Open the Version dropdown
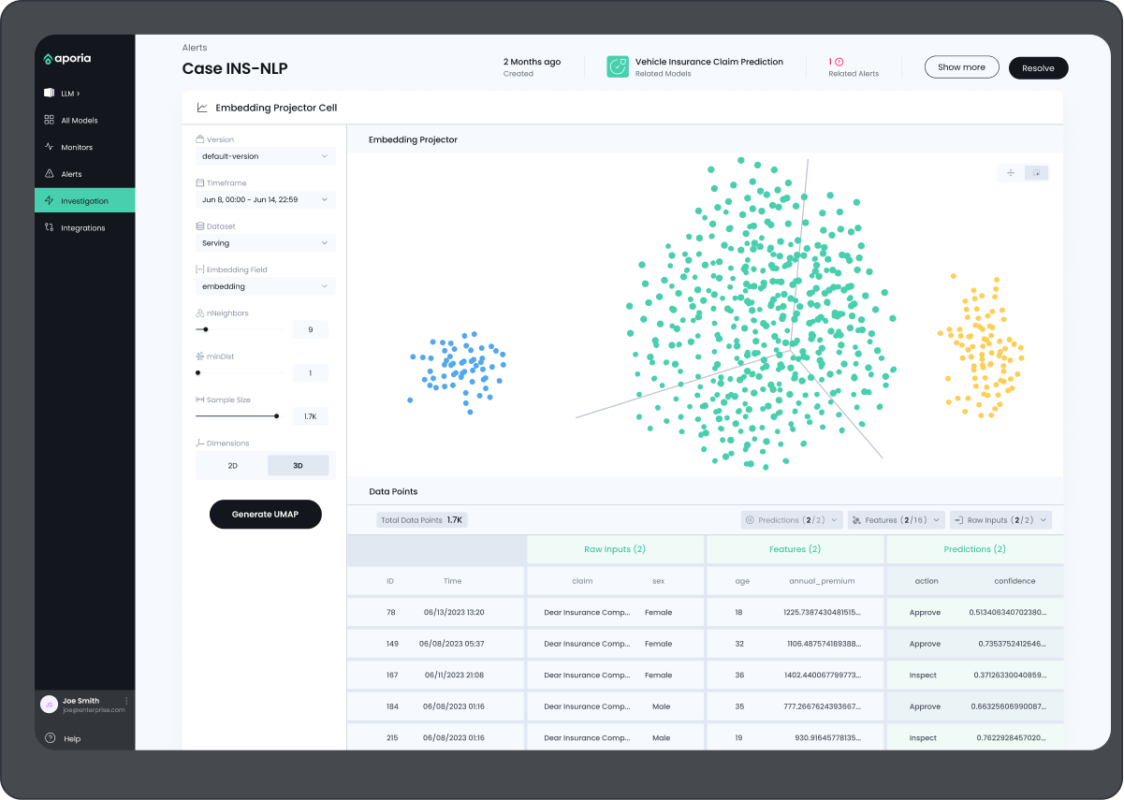 click(x=266, y=156)
